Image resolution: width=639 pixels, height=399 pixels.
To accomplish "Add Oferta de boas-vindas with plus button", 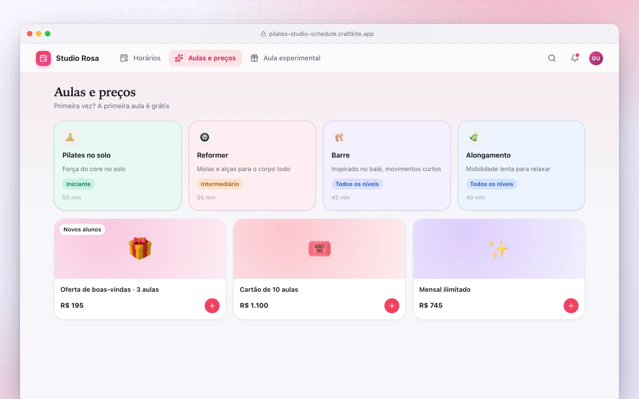I will pos(212,306).
